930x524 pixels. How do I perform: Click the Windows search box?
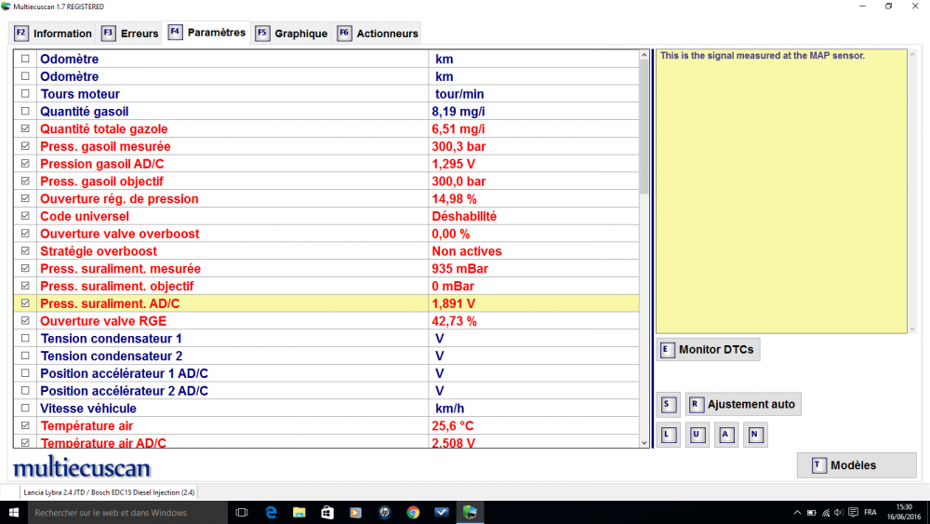(121, 513)
